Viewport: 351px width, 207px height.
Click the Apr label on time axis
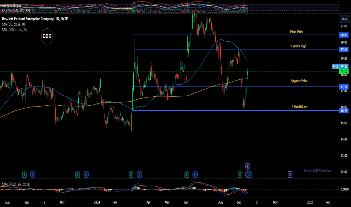coord(148,202)
